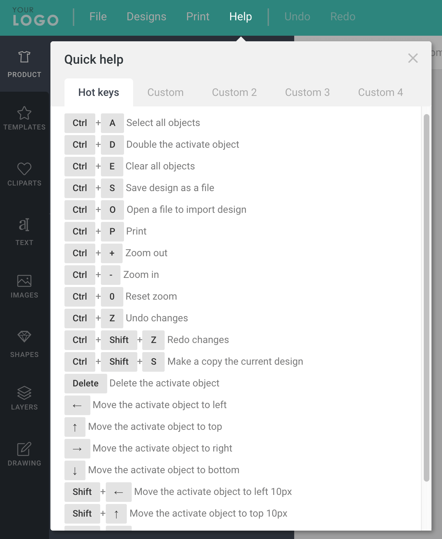The width and height of the screenshot is (442, 539).
Task: Open the Designs menu
Action: tap(146, 17)
